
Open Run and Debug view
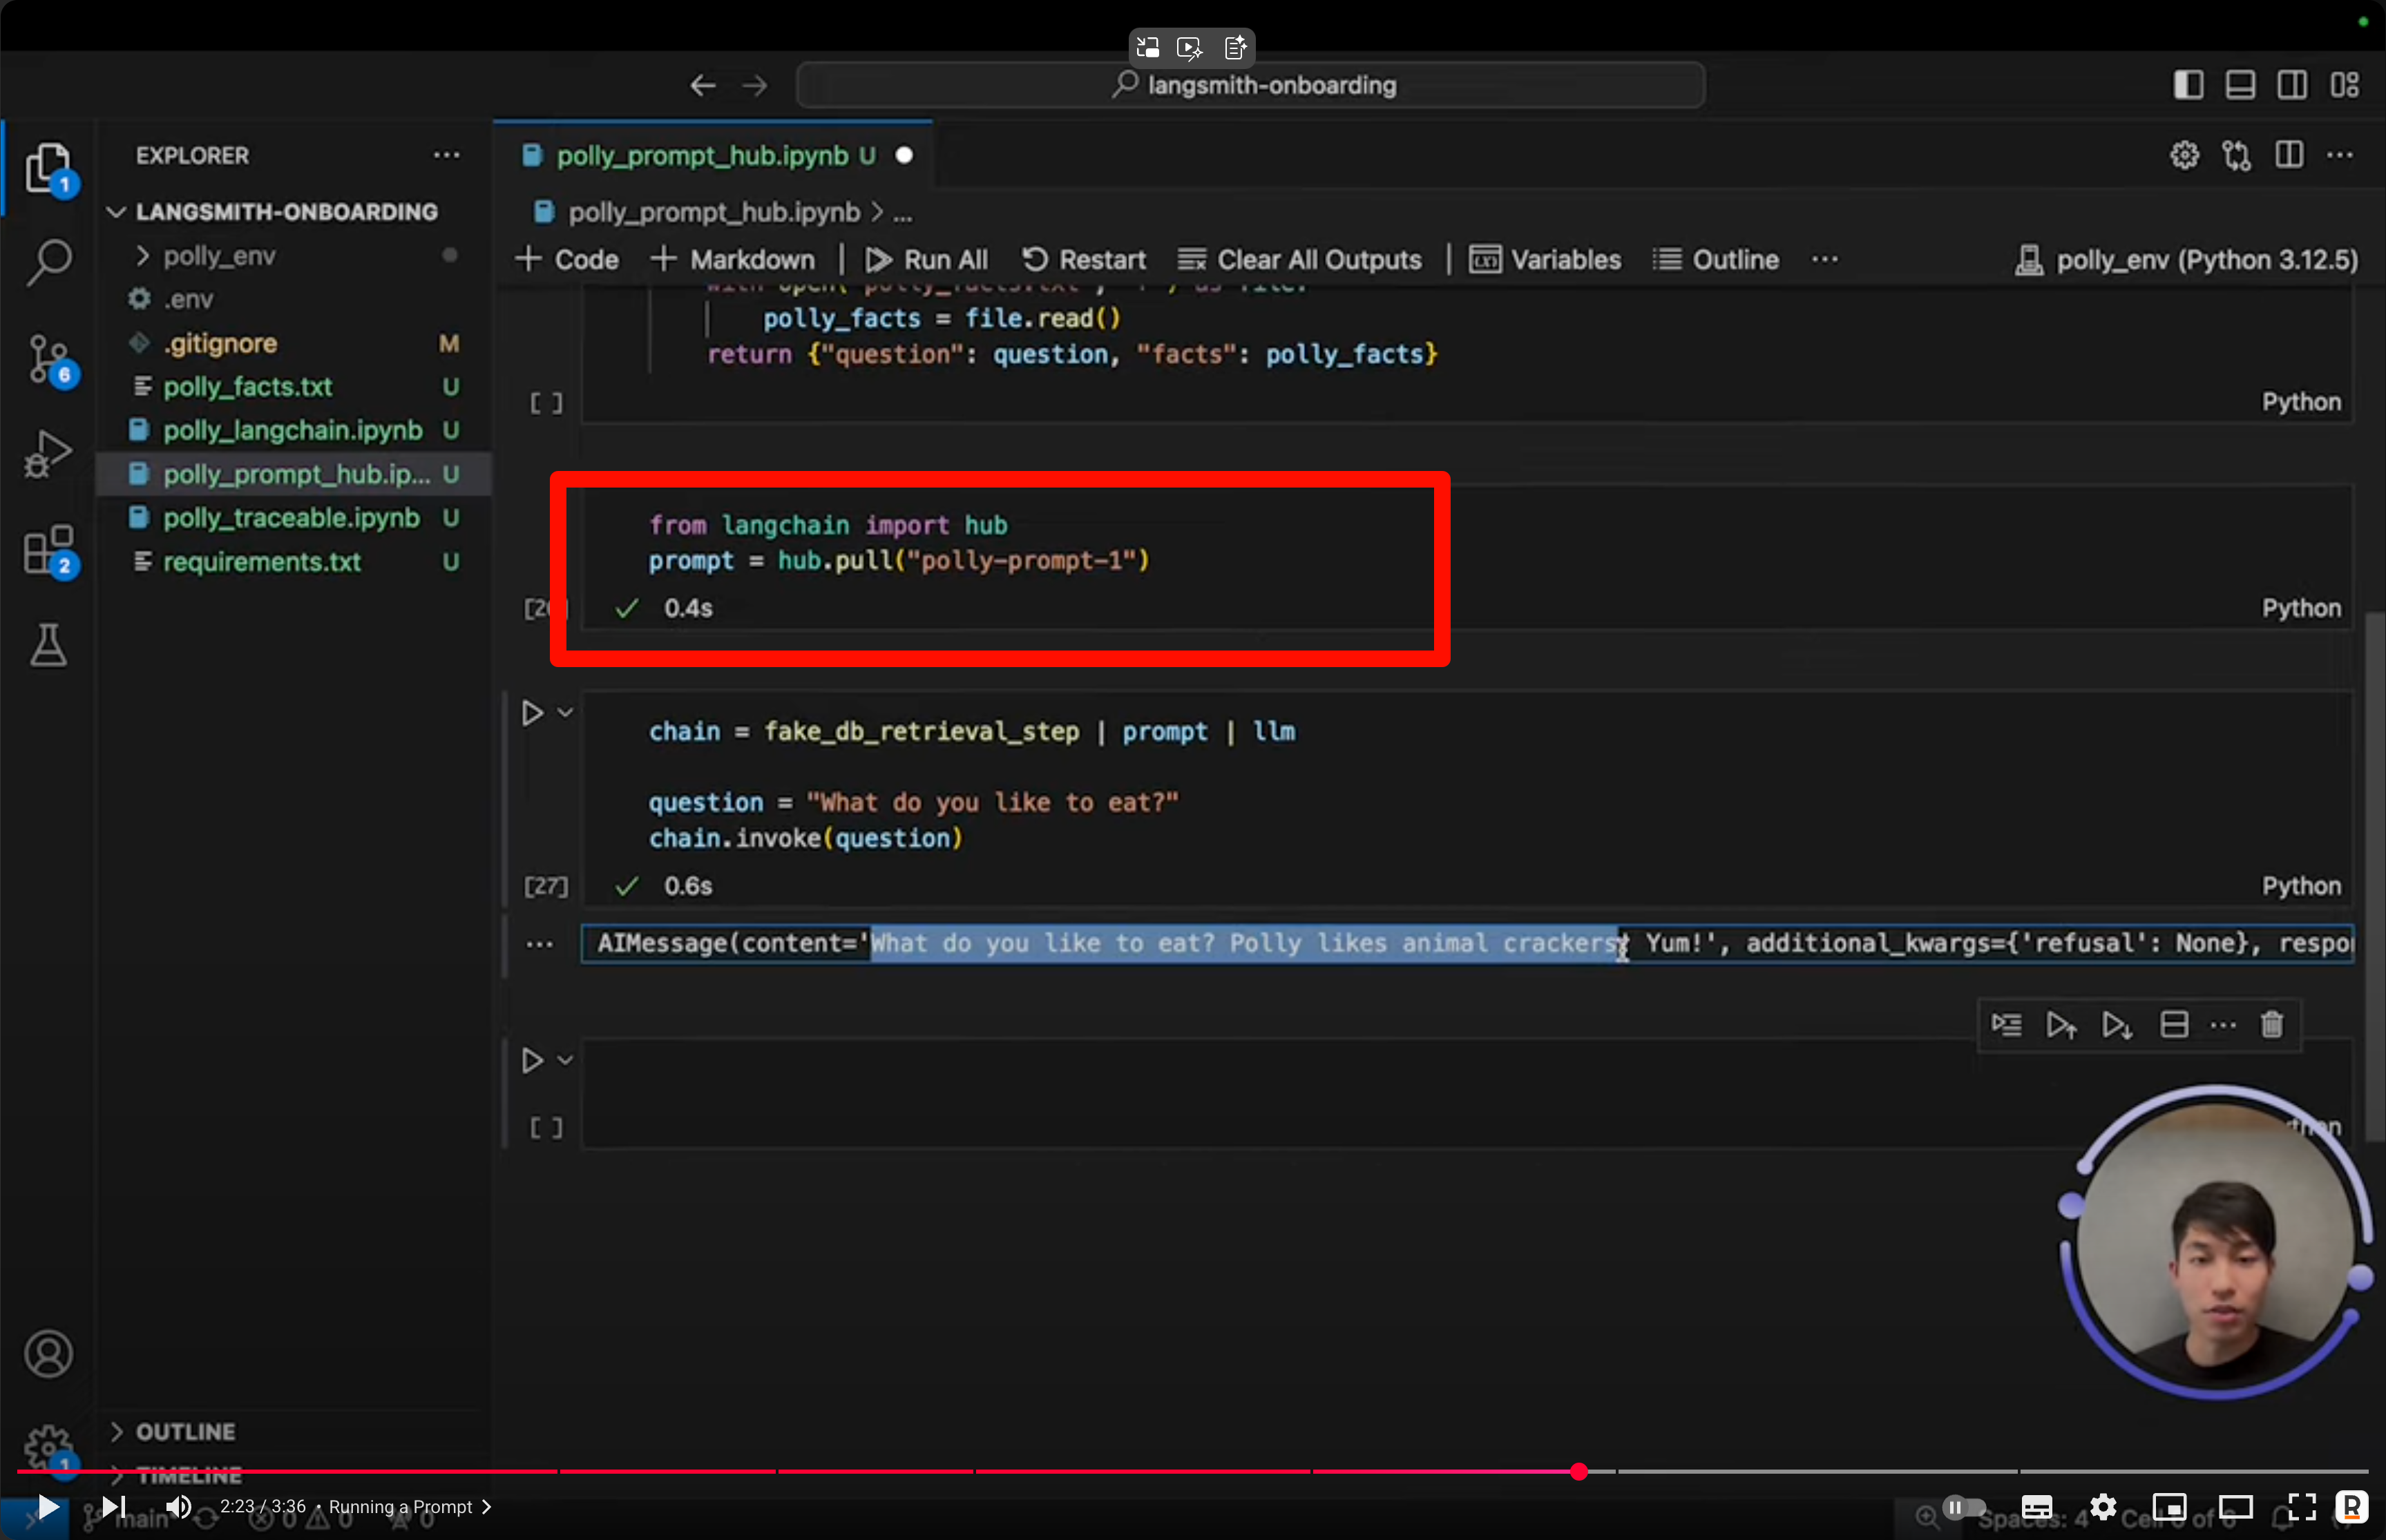48,454
